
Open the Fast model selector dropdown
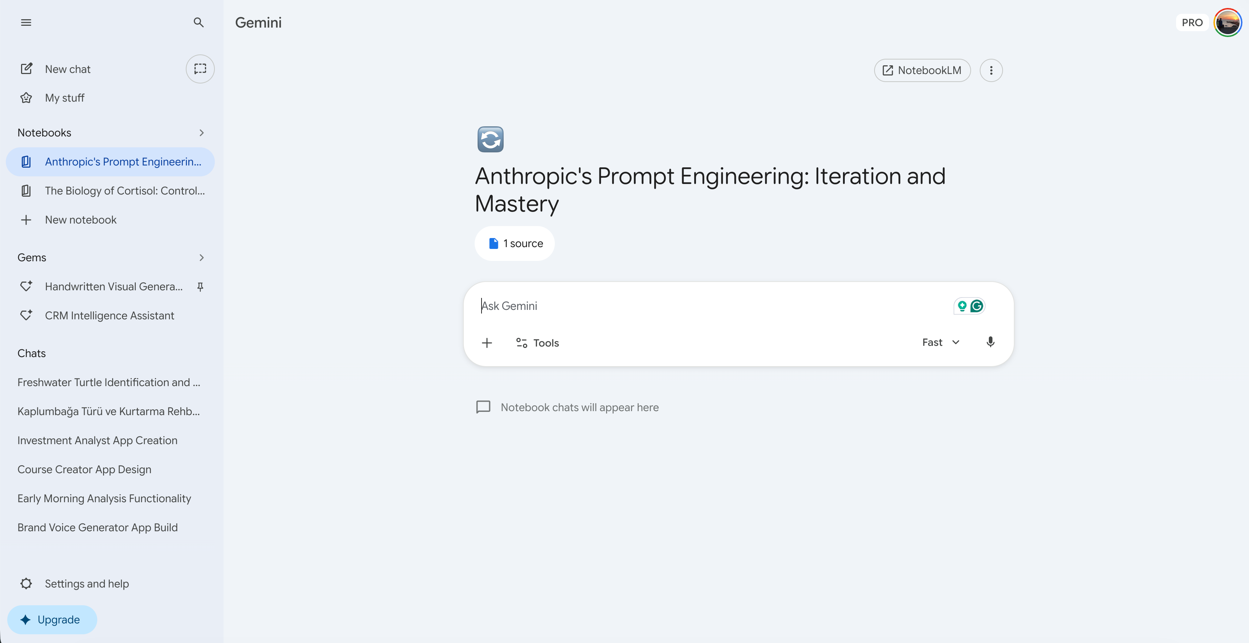pos(941,342)
